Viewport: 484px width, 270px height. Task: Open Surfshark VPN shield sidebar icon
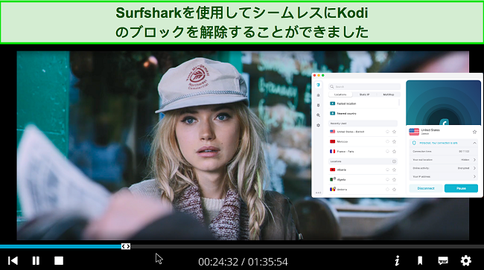pos(318,85)
